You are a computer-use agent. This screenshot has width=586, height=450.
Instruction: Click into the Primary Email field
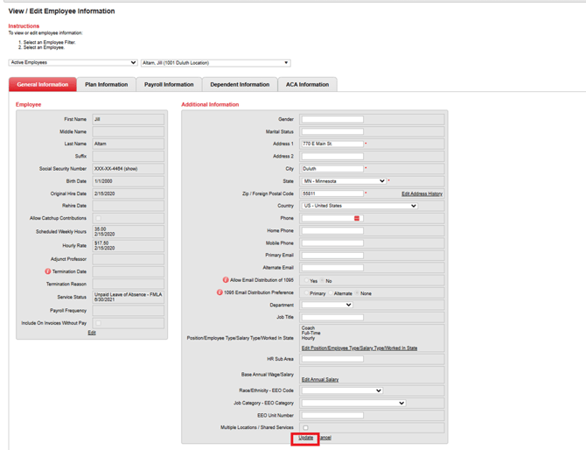(332, 256)
